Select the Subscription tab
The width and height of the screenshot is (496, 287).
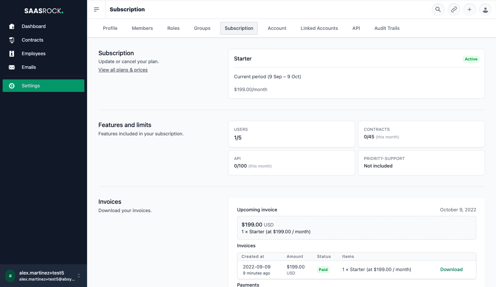tap(239, 28)
